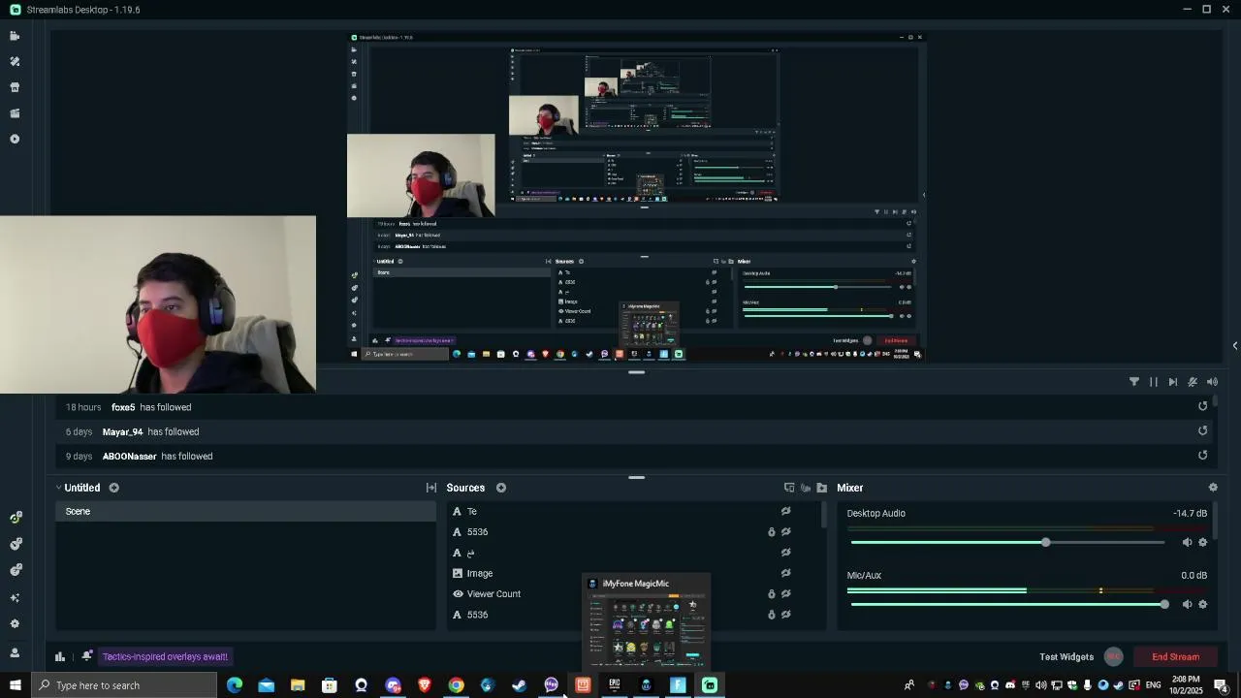This screenshot has height=698, width=1241.
Task: Open the events filter funnel icon
Action: [1134, 382]
